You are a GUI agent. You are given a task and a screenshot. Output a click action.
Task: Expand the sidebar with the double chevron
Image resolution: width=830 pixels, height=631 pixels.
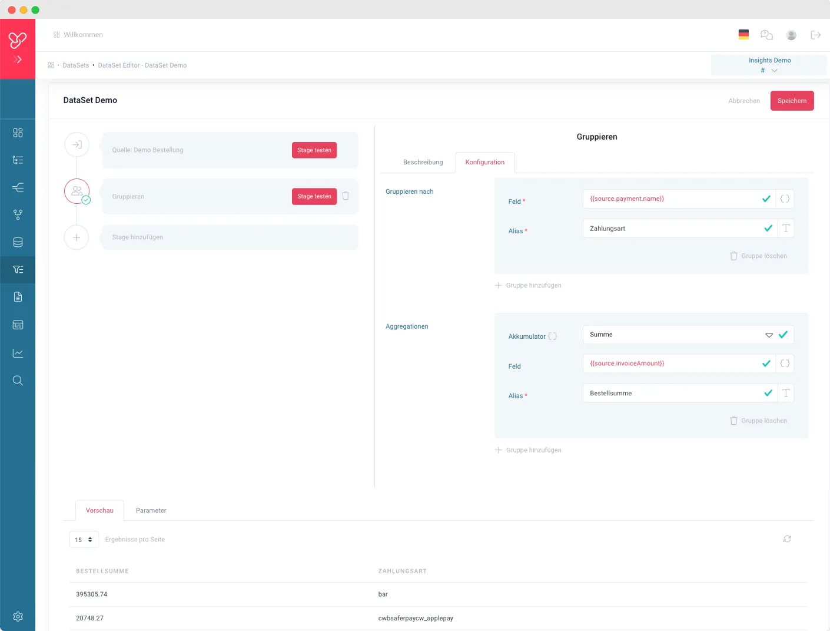click(18, 60)
